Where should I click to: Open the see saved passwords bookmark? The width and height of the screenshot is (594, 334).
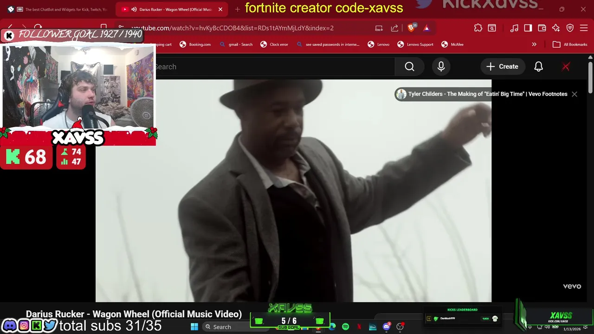328,45
